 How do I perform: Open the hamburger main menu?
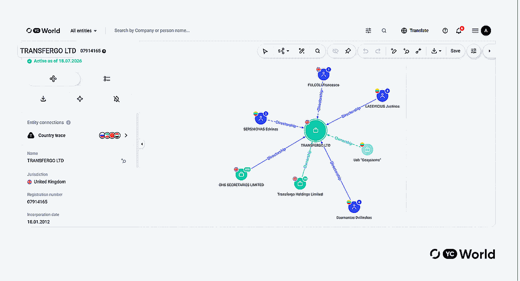click(475, 31)
